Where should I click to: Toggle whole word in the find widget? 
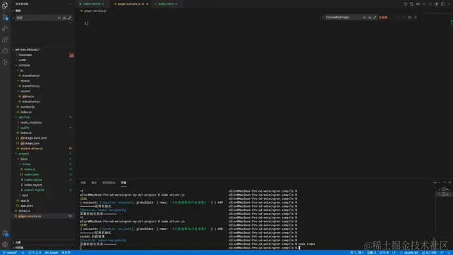click(x=370, y=17)
